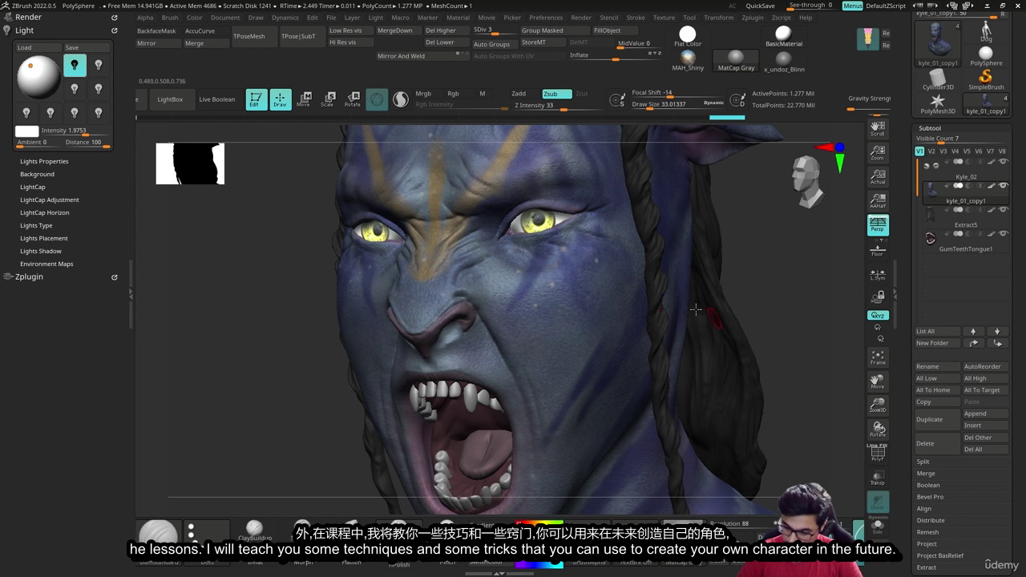Select the PolyMesh3D tool thumbnail

point(937,103)
